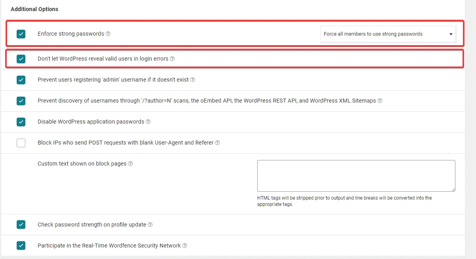476x259 pixels.
Task: Click the help icon for username discovery prevention
Action: tap(380, 101)
